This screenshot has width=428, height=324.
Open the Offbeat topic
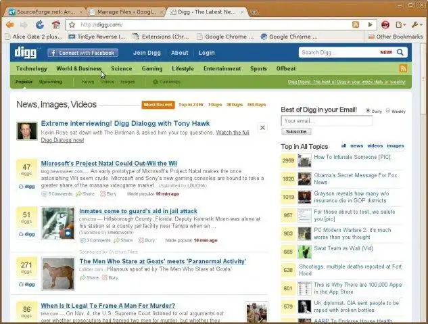[286, 68]
